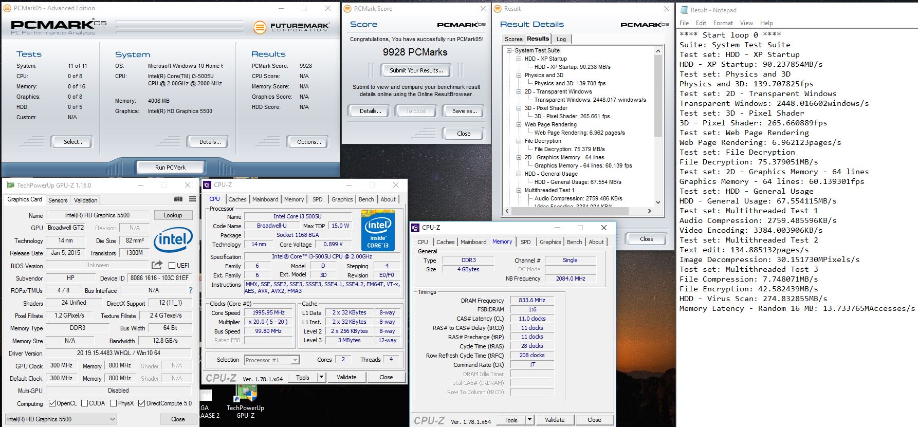This screenshot has height=427, width=918.
Task: Collapse Multithreaded Test 1 tree node
Action: [519, 190]
